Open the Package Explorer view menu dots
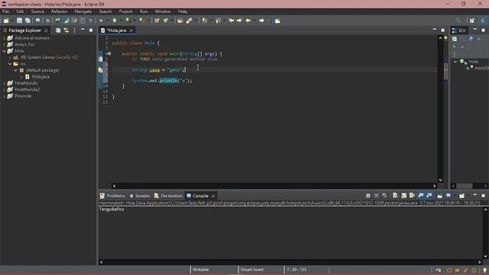The height and width of the screenshot is (275, 489). pyautogui.click(x=74, y=31)
